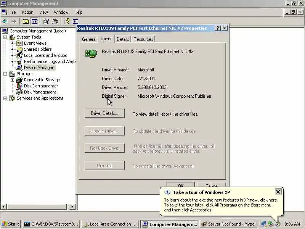Collapse the System Tools tree node

click(x=5, y=37)
